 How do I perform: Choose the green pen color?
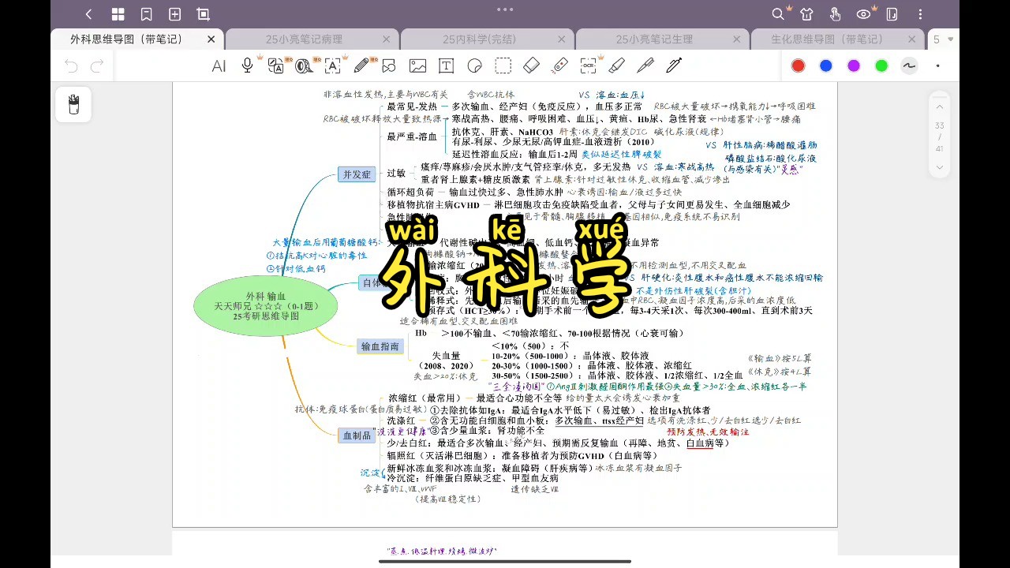[x=881, y=65]
